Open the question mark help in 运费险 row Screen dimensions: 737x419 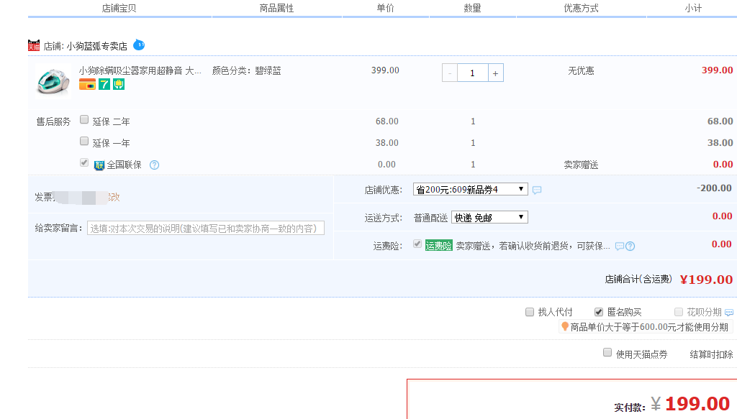coord(630,247)
